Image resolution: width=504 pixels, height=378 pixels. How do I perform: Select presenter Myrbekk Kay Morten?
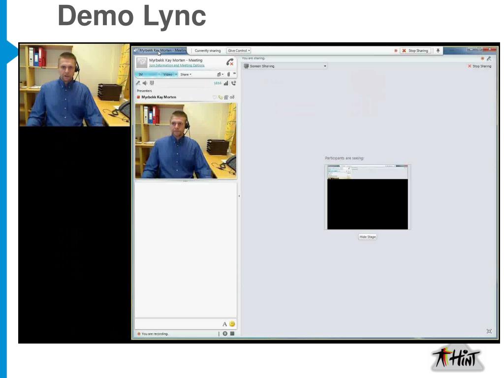[159, 97]
